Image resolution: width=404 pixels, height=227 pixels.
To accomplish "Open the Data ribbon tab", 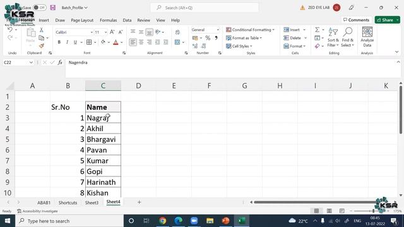I will click(x=127, y=20).
